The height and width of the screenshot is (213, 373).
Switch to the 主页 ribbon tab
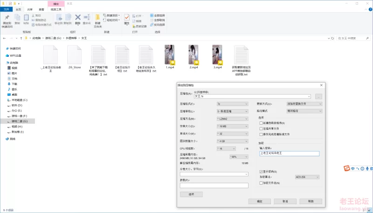pyautogui.click(x=18, y=9)
